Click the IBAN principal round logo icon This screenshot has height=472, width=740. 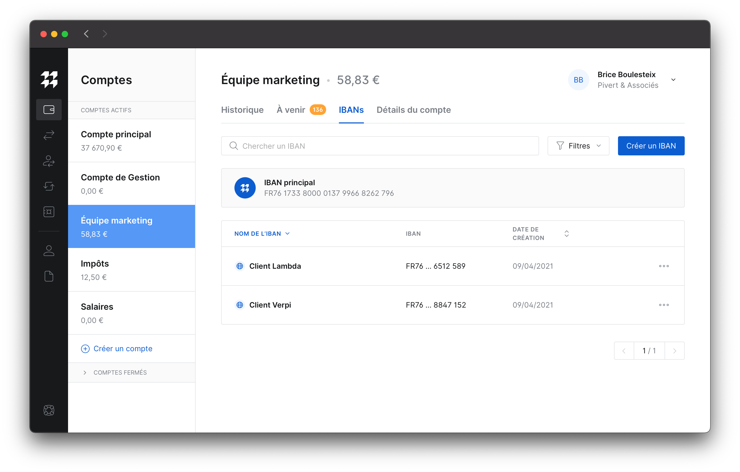pyautogui.click(x=245, y=188)
